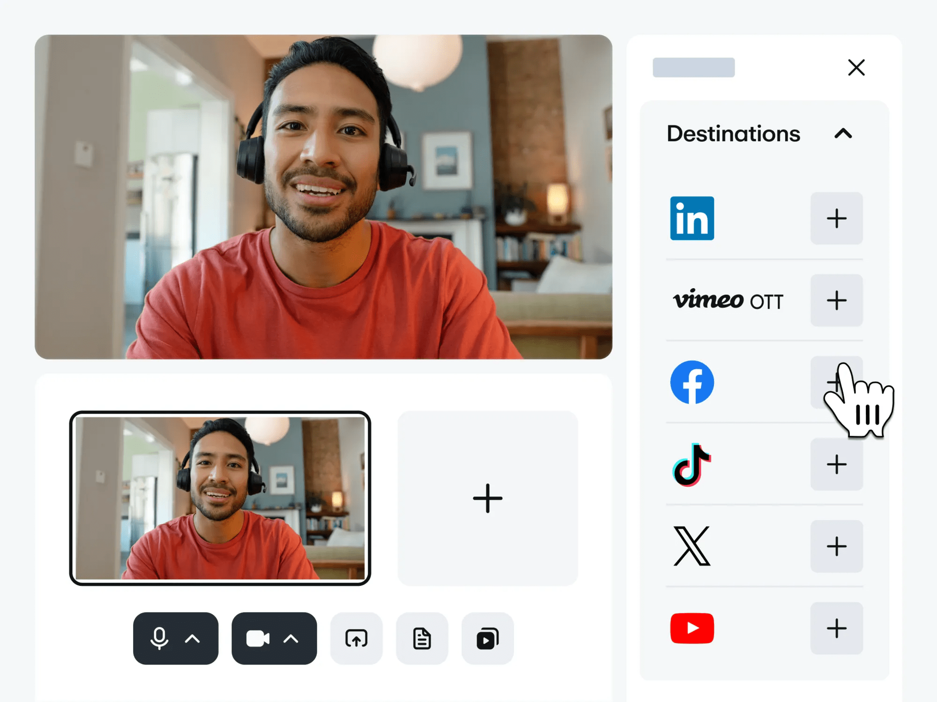Image resolution: width=937 pixels, height=702 pixels.
Task: Add Vimeo OTT as a destination
Action: pyautogui.click(x=836, y=300)
